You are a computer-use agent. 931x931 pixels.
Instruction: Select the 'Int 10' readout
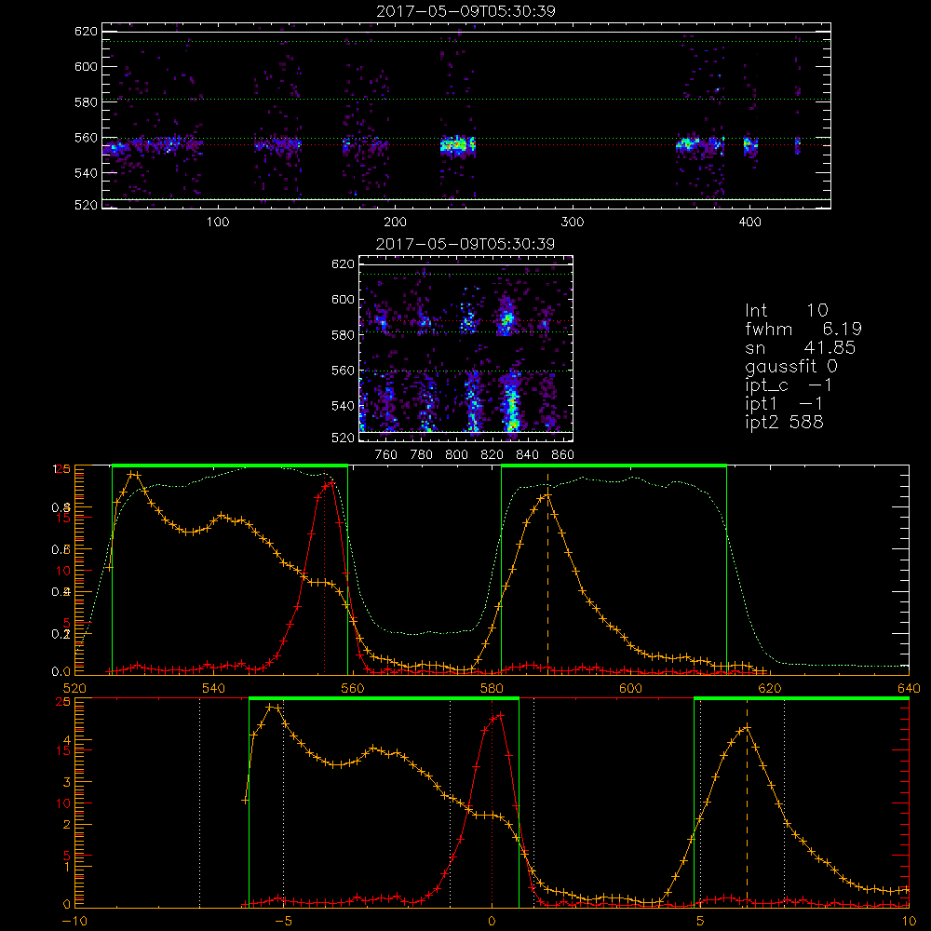tap(786, 310)
